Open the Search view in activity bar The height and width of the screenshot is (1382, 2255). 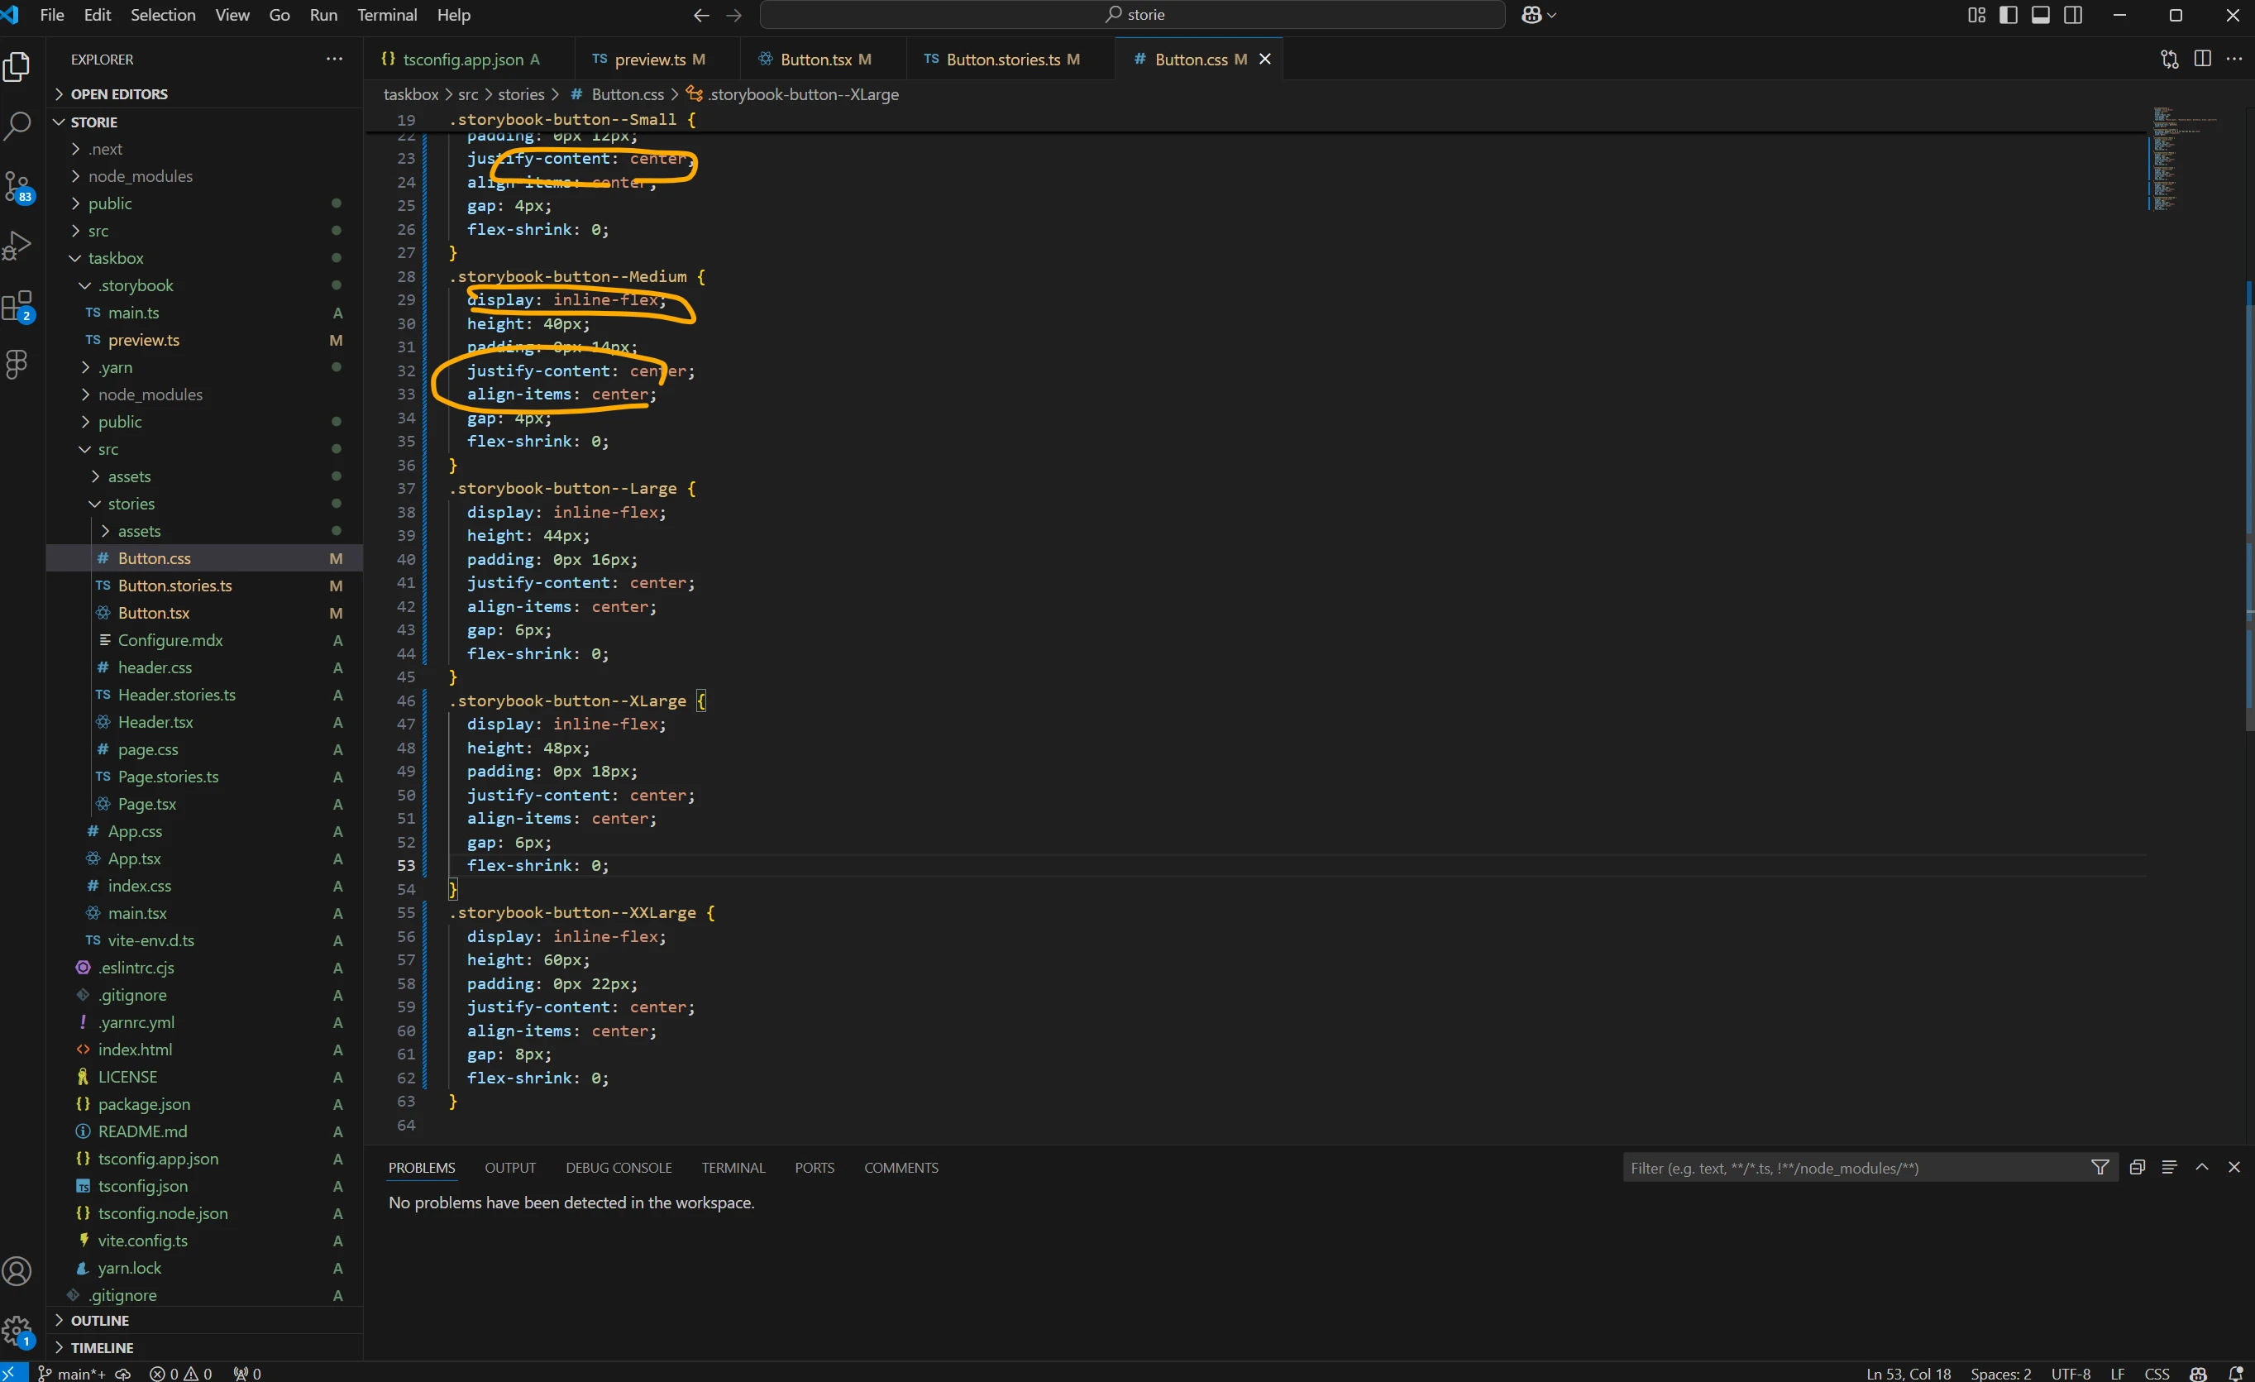tap(17, 126)
